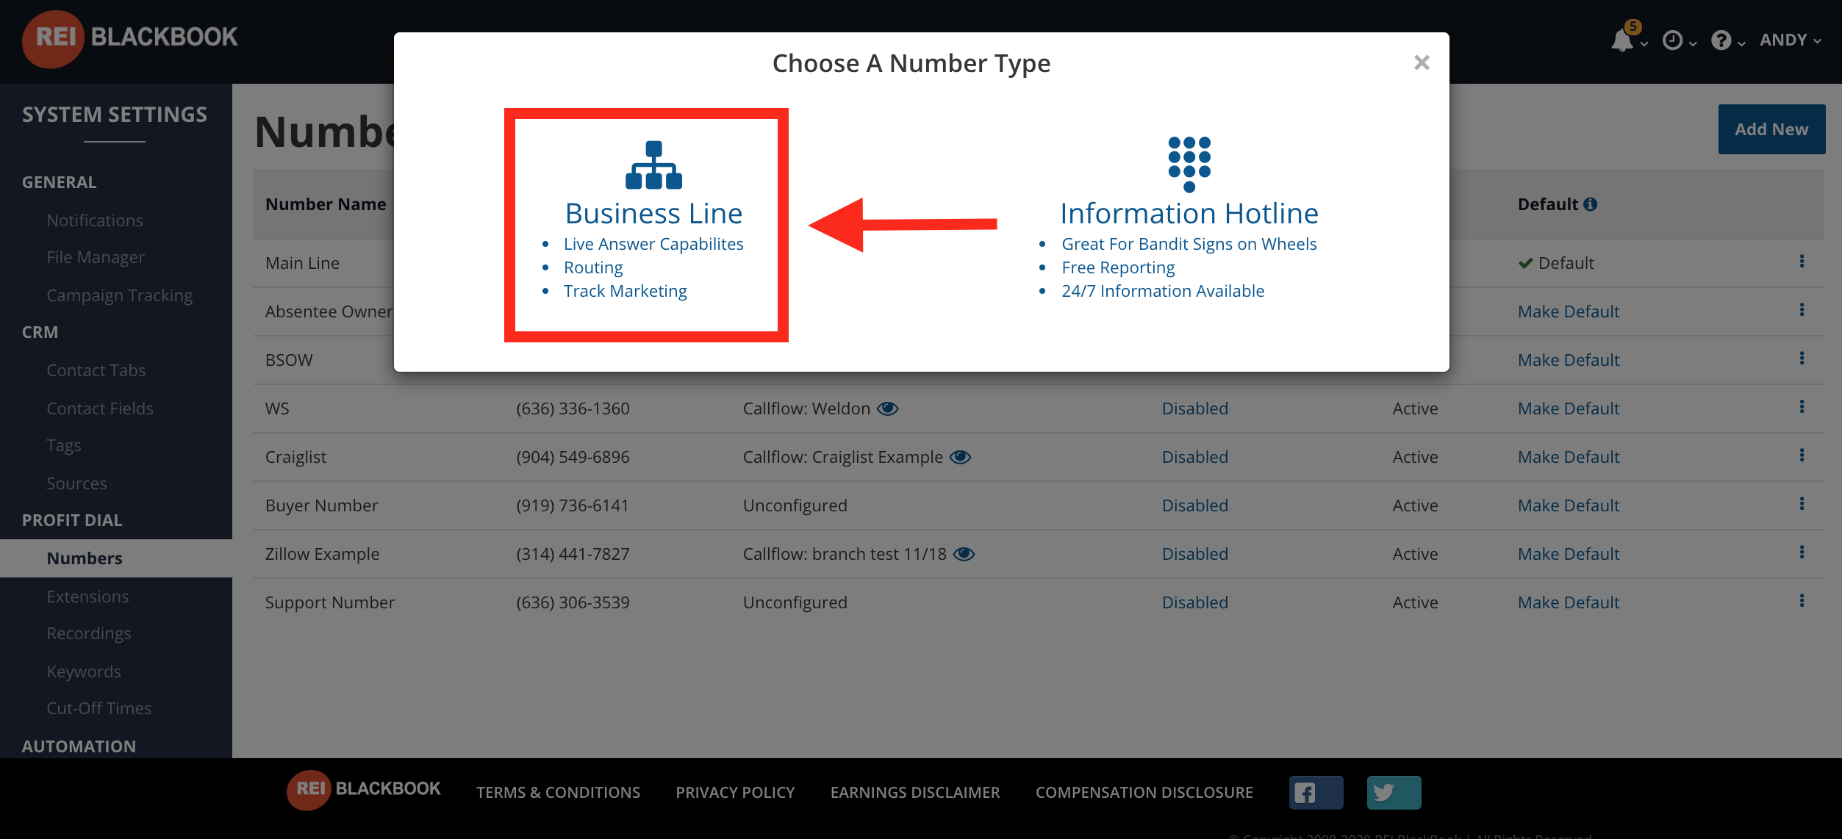1842x839 pixels.
Task: Click the Live Answer Capabilites bullet
Action: point(653,244)
